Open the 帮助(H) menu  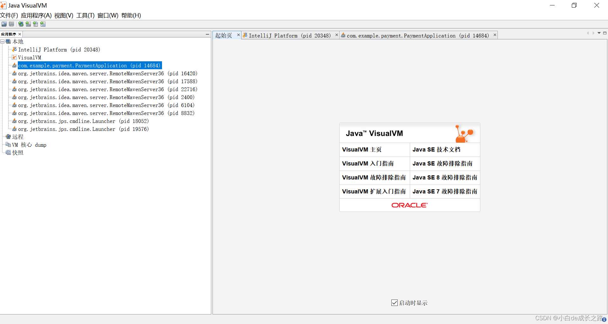pyautogui.click(x=131, y=16)
